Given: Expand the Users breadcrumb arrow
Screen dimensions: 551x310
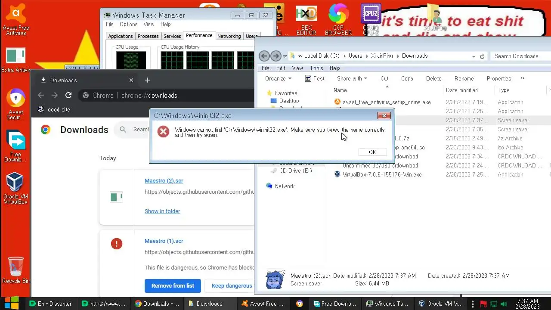Looking at the screenshot, I should [x=367, y=56].
